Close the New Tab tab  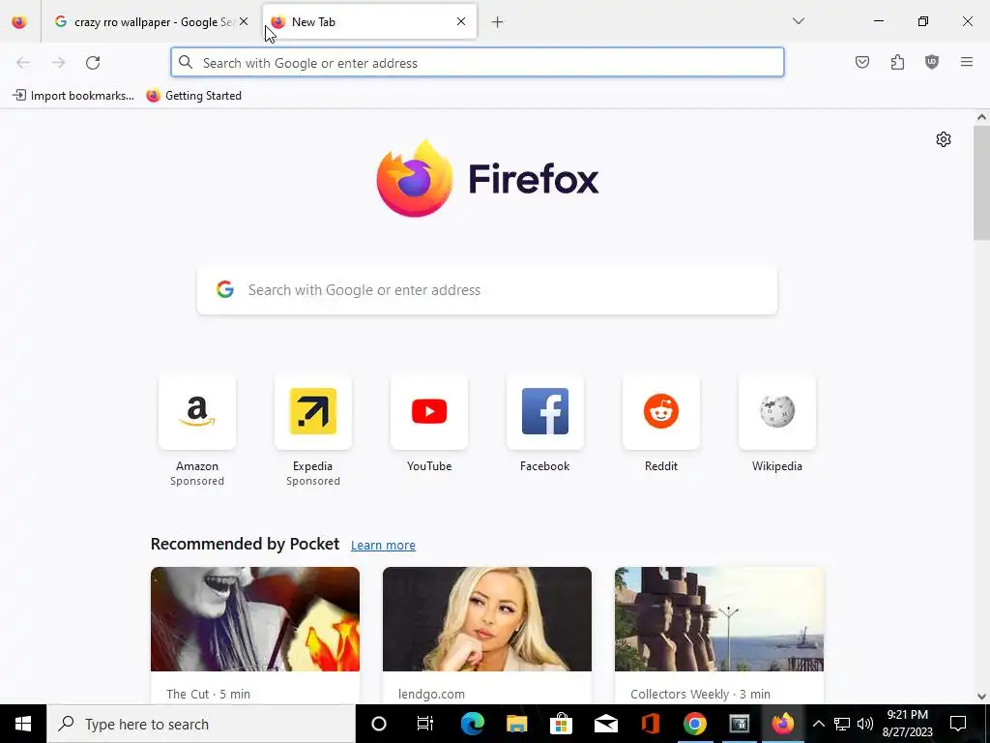[x=461, y=21]
